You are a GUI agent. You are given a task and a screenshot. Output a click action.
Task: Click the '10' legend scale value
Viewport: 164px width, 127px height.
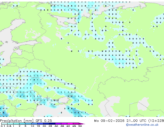[x=32, y=126]
